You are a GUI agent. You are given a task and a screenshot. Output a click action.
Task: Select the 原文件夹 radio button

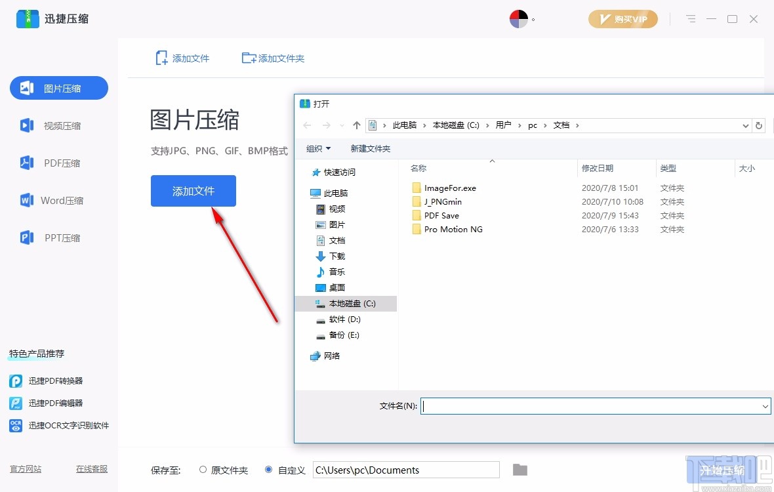pos(203,470)
